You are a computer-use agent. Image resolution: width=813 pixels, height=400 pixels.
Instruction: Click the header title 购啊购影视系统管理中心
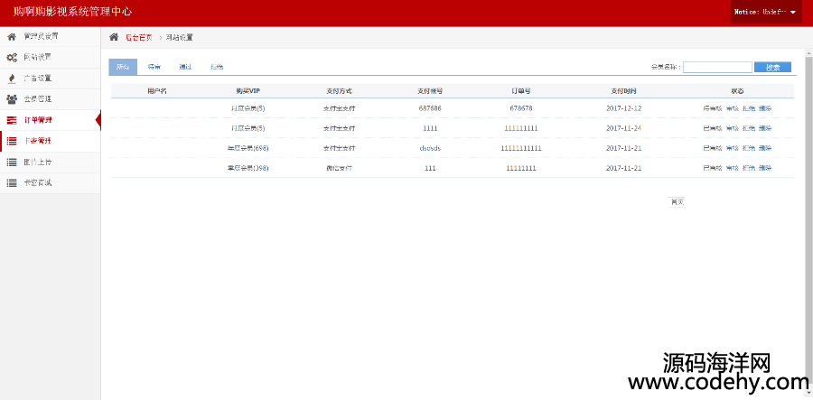(x=72, y=12)
